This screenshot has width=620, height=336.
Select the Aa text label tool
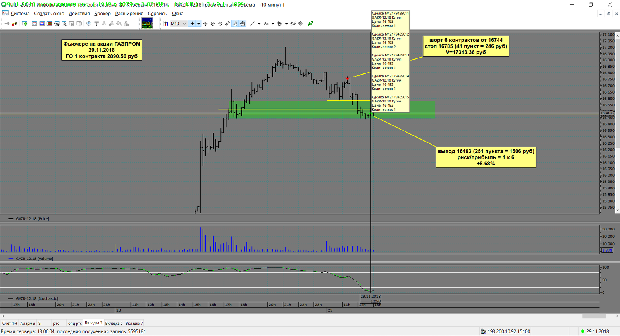(x=266, y=24)
